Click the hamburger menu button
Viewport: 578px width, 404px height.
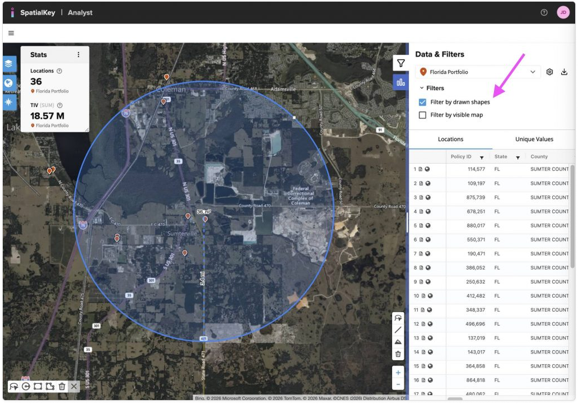click(11, 33)
